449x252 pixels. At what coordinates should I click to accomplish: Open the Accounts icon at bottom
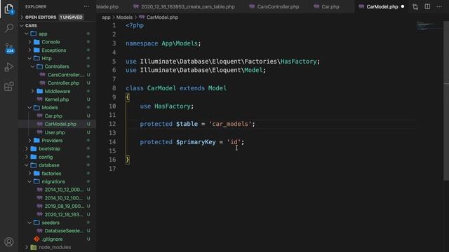(x=9, y=241)
